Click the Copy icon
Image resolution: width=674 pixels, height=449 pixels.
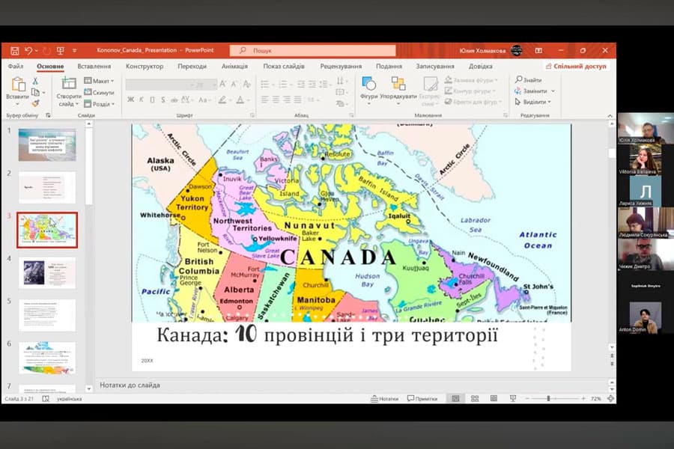click(35, 92)
